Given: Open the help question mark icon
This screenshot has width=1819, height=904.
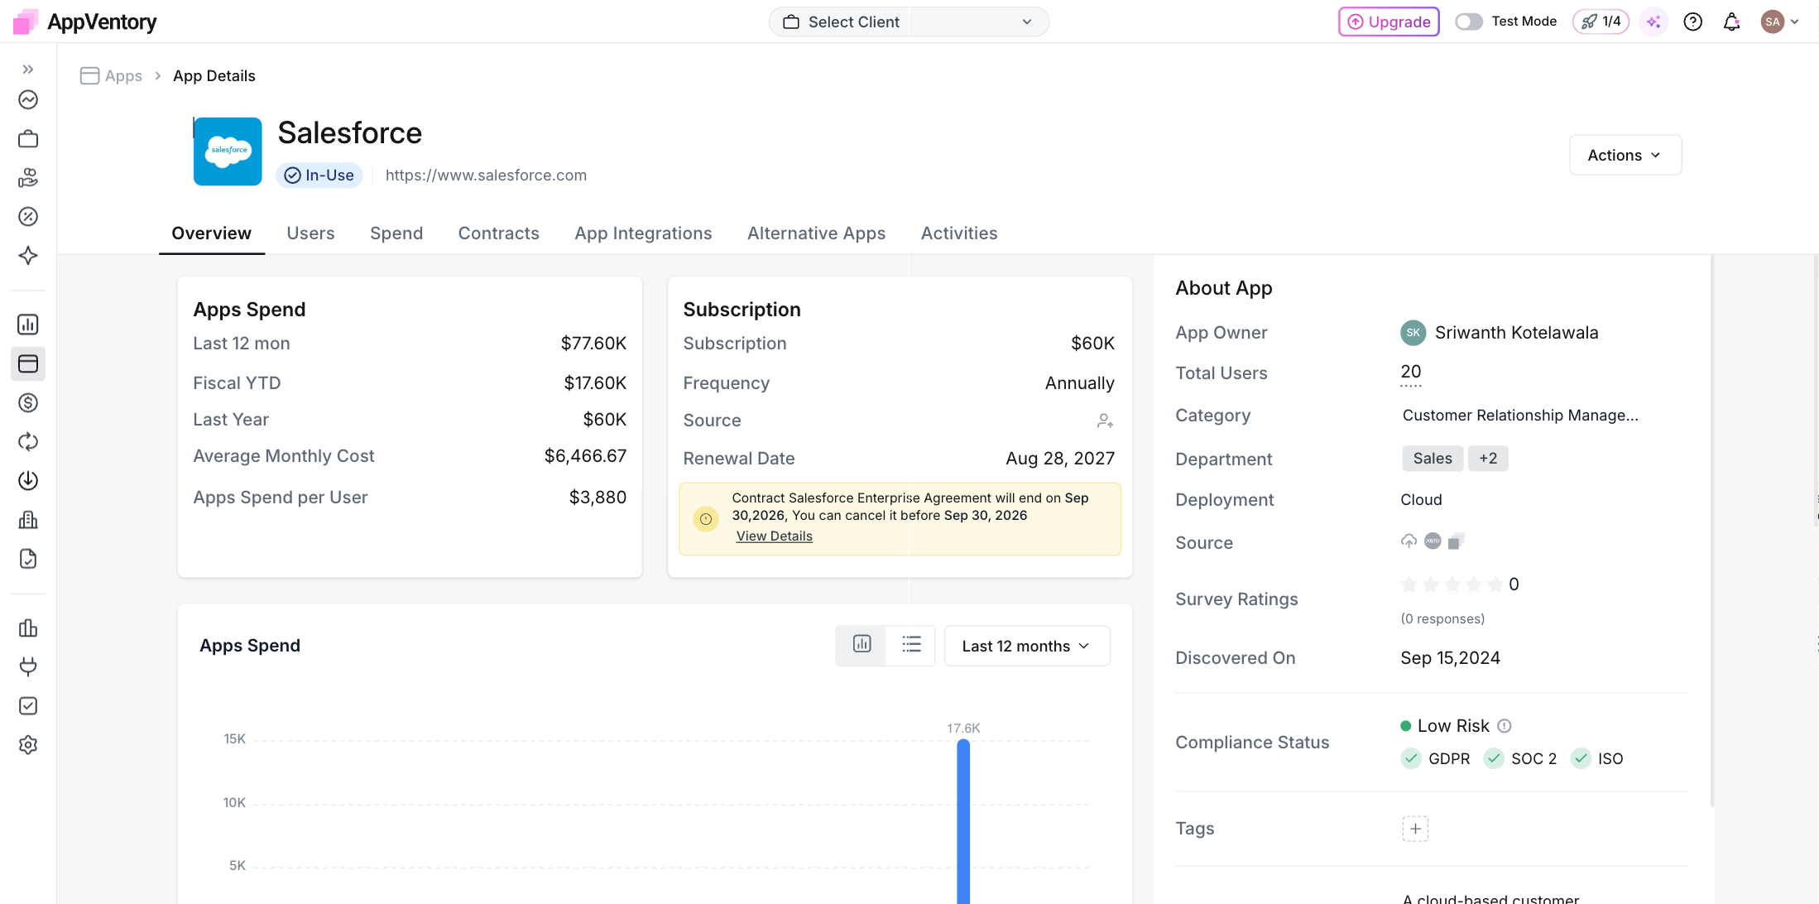Looking at the screenshot, I should pos(1692,22).
